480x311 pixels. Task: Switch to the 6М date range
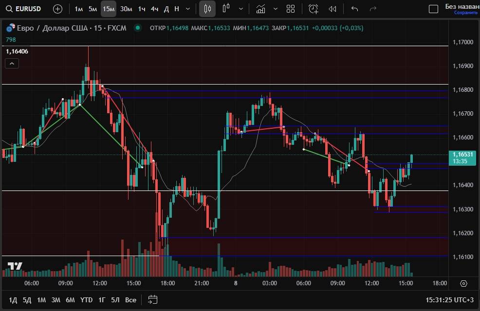70,300
